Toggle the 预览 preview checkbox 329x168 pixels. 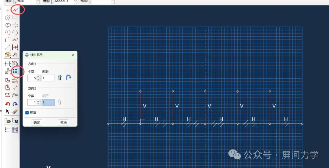coord(27,113)
